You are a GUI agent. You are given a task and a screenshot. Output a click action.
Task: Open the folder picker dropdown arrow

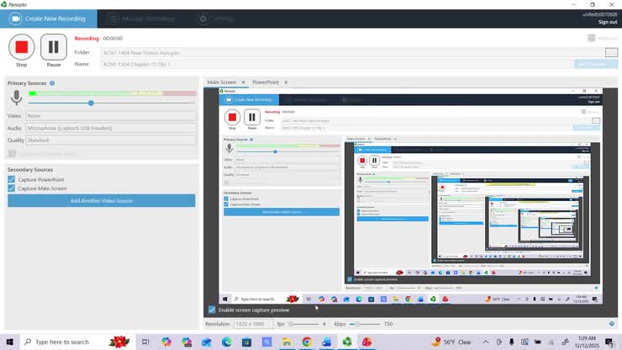point(611,52)
